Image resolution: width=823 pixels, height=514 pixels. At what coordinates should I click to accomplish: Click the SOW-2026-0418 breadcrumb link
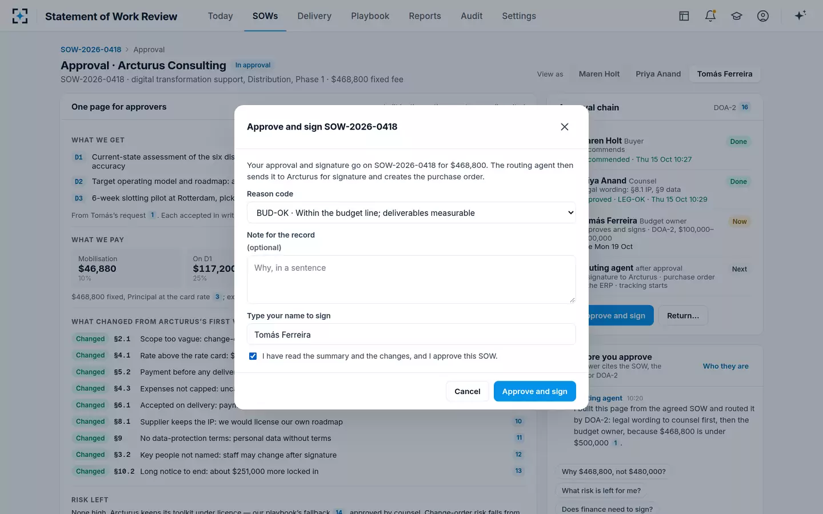[91, 50]
